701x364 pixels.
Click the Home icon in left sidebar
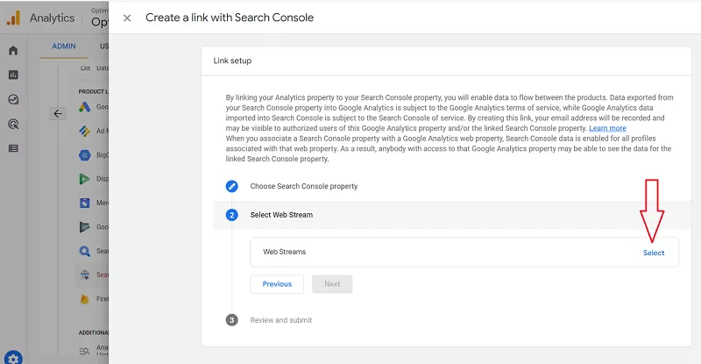[x=13, y=50]
